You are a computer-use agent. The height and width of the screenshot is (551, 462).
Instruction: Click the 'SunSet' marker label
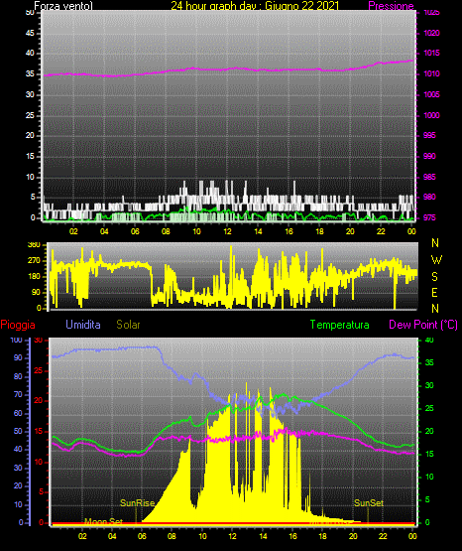369,503
